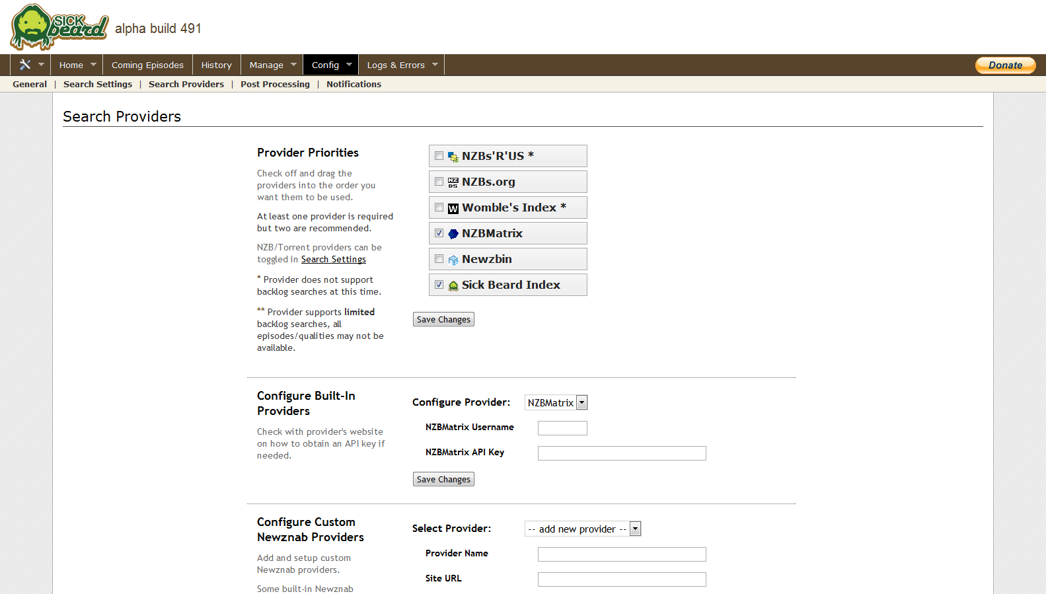Follow the Search Settings link in description

click(334, 260)
